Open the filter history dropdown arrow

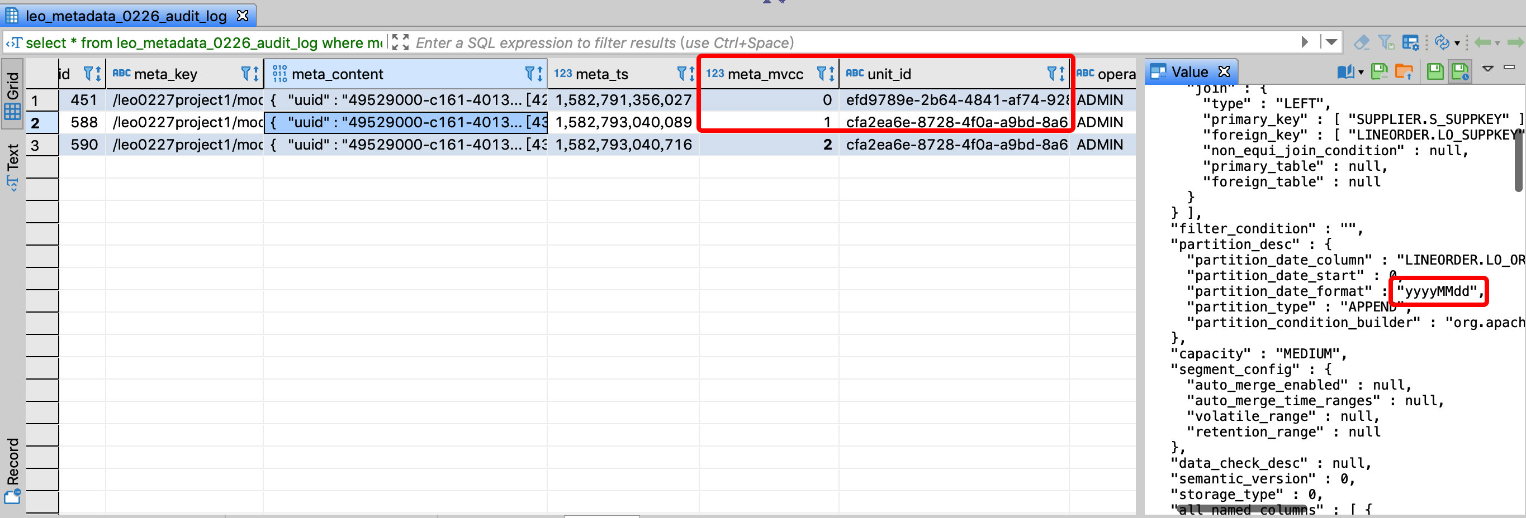click(x=1331, y=42)
